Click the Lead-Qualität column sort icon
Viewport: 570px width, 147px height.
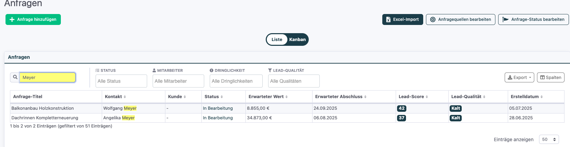tap(484, 97)
